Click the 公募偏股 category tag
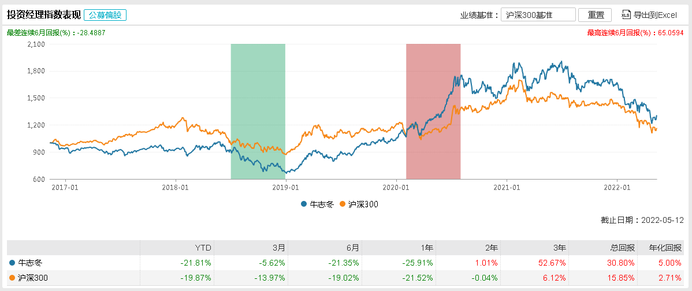 pos(105,15)
